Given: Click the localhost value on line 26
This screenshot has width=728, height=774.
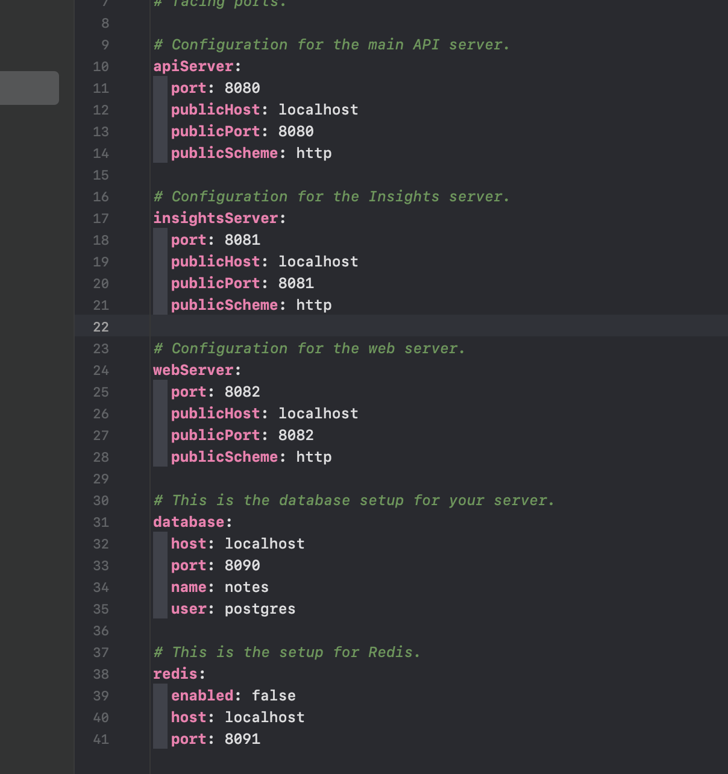Looking at the screenshot, I should click(318, 414).
